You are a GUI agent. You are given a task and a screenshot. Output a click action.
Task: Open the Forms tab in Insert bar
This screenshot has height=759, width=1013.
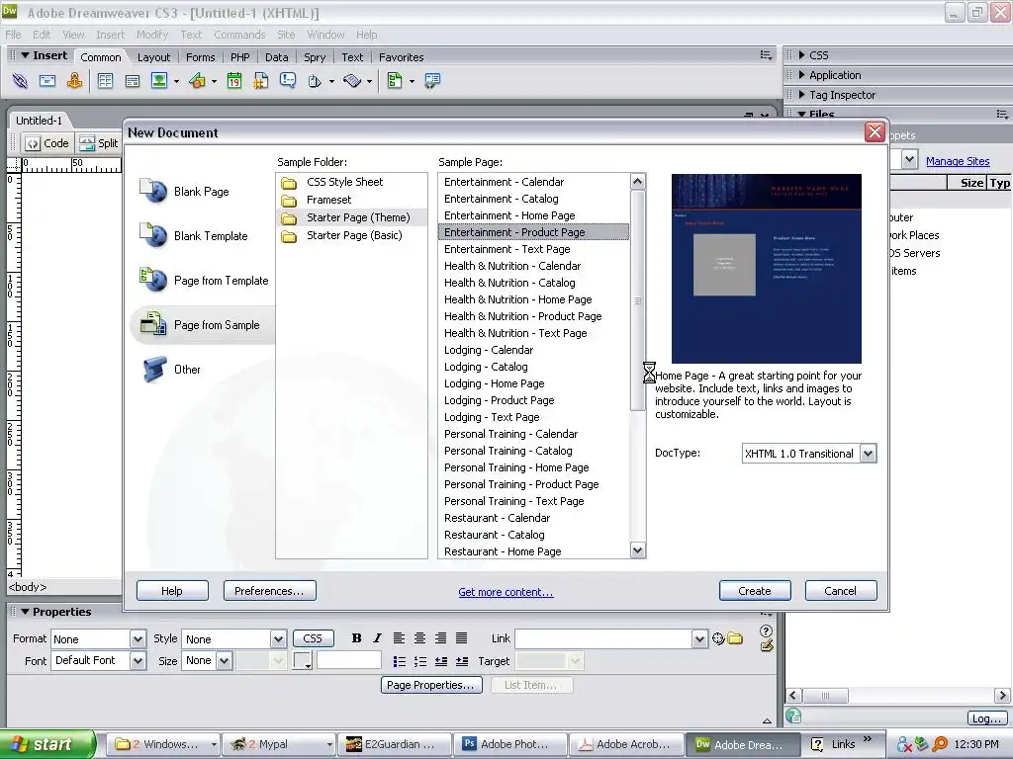pos(200,57)
